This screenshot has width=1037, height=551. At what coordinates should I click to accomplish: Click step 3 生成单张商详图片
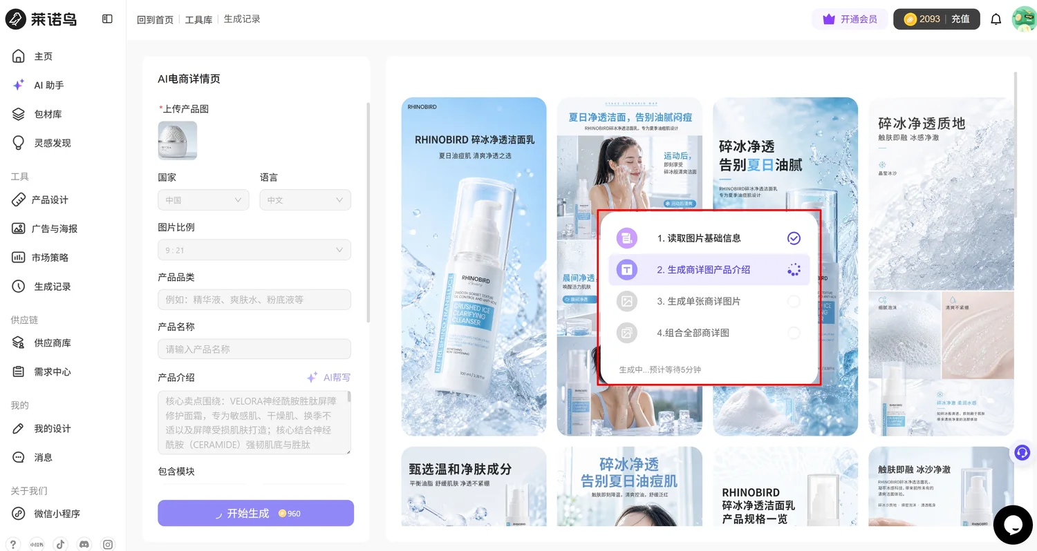point(709,301)
